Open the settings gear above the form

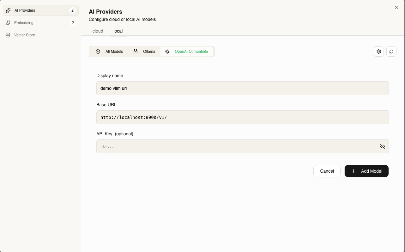[378, 51]
